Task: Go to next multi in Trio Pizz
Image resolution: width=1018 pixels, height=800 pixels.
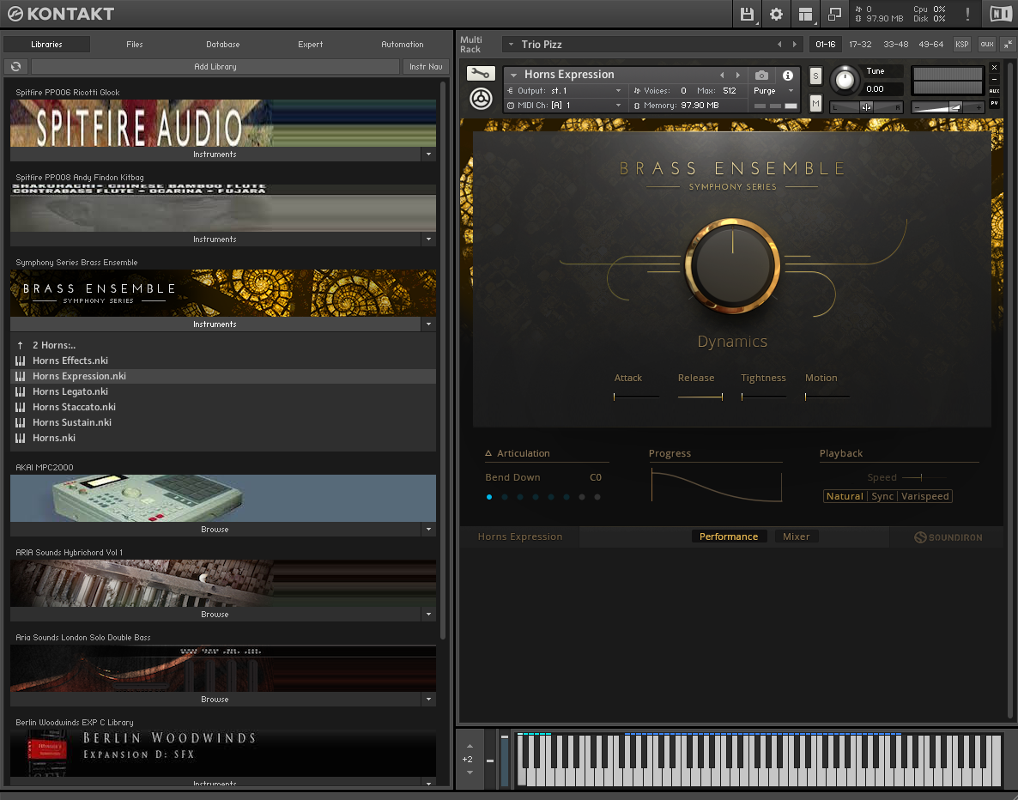Action: (x=795, y=44)
